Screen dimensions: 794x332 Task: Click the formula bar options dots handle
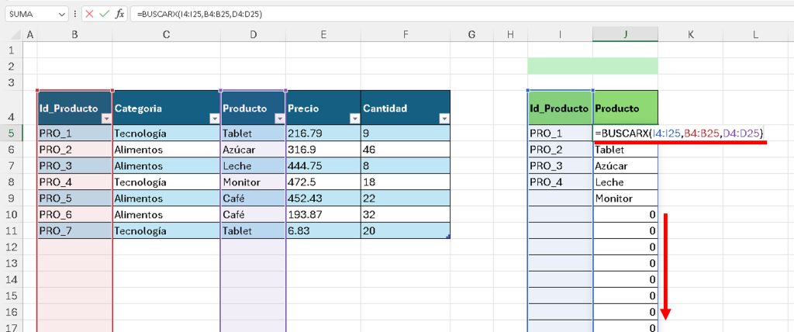pos(75,14)
